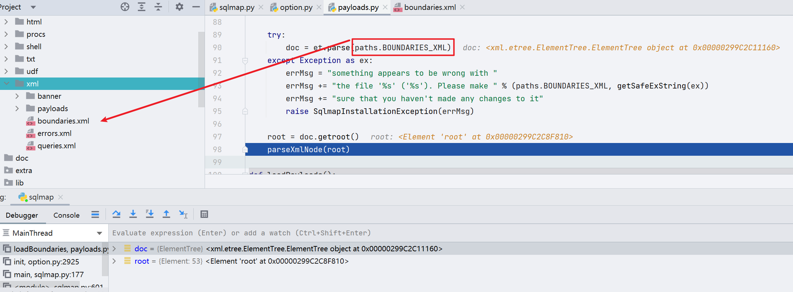Expand the payloads folder
This screenshot has width=793, height=292.
(x=17, y=109)
